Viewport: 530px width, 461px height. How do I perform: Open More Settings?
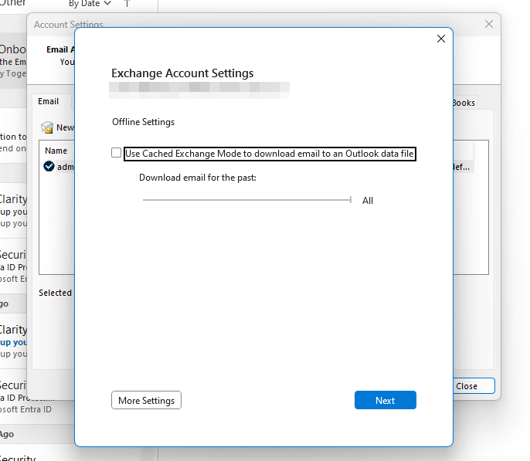click(x=146, y=400)
